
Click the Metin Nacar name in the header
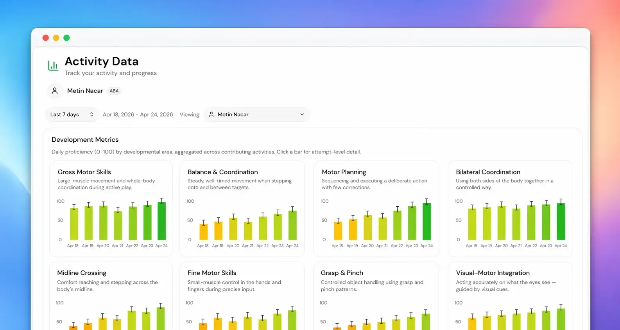[85, 91]
